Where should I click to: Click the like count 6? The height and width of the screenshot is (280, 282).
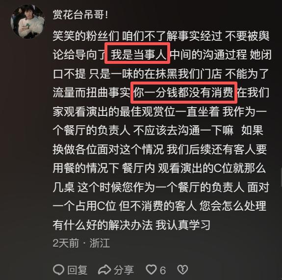tap(163, 270)
